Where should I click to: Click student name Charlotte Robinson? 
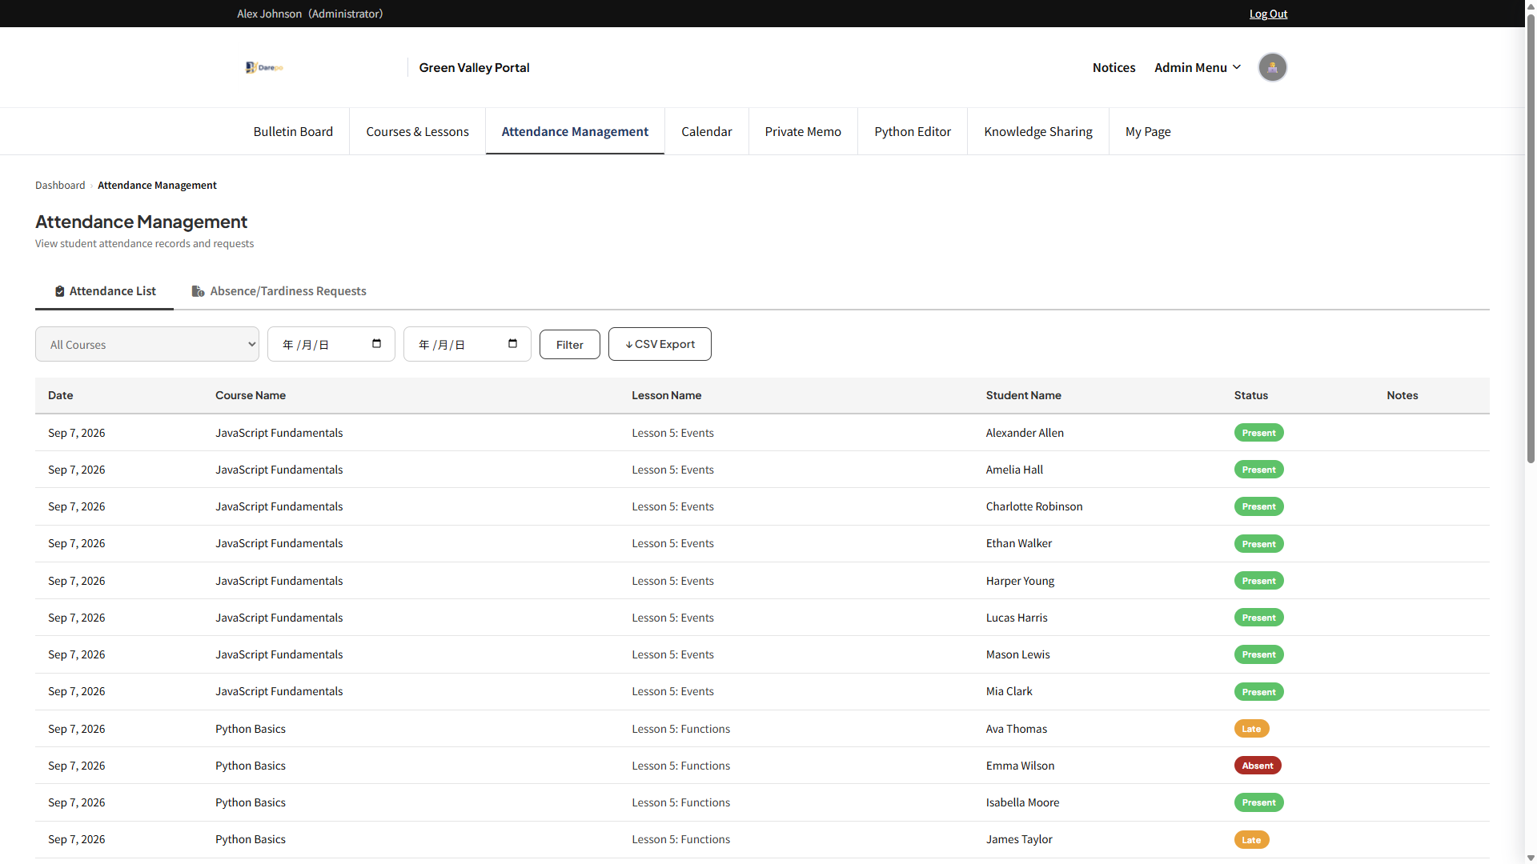click(1034, 506)
